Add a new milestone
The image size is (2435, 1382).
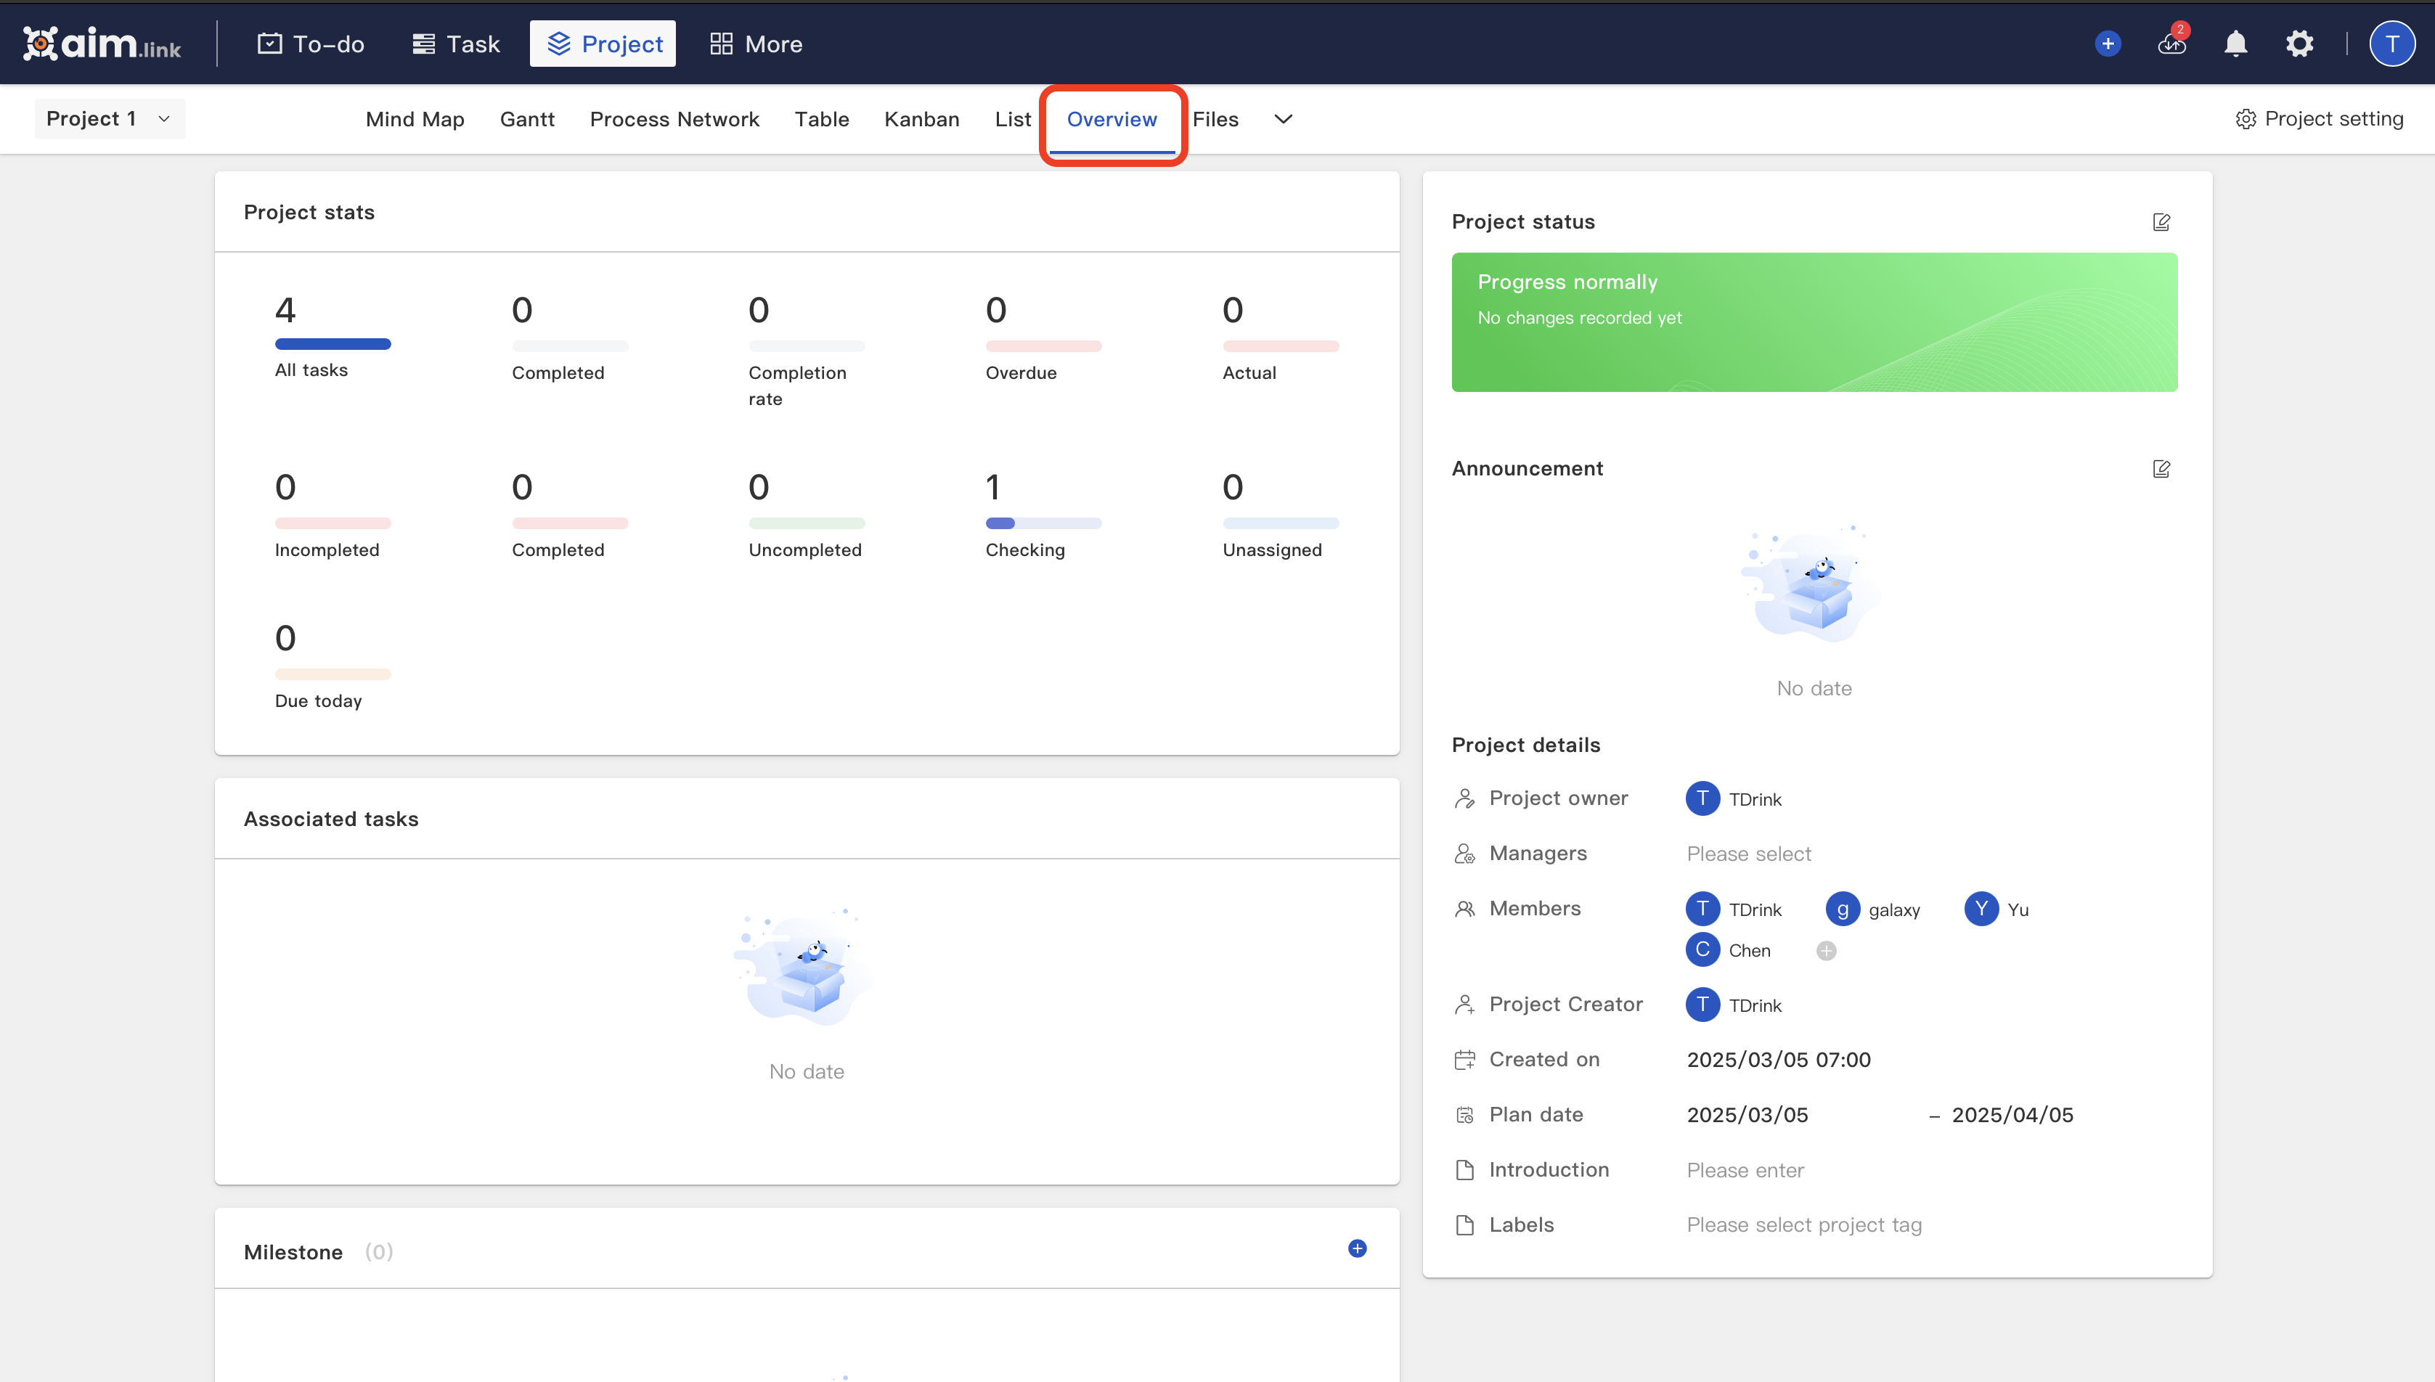1357,1248
